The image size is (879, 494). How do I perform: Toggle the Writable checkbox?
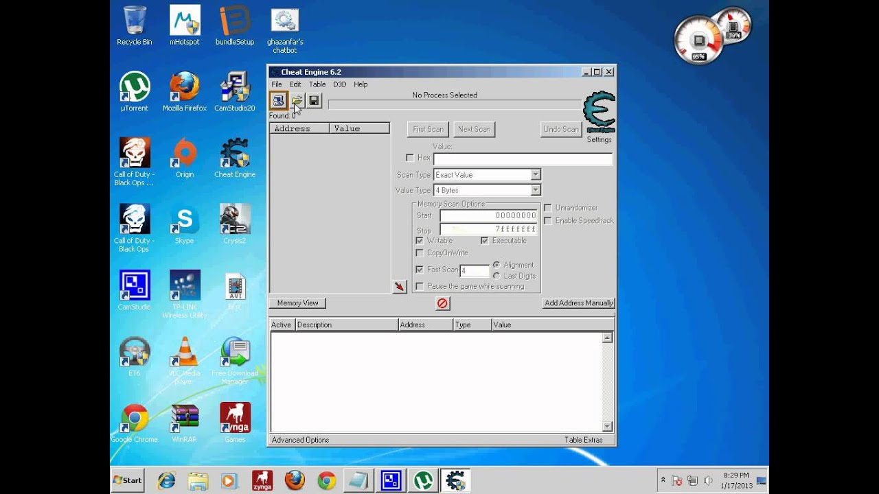[x=420, y=241]
